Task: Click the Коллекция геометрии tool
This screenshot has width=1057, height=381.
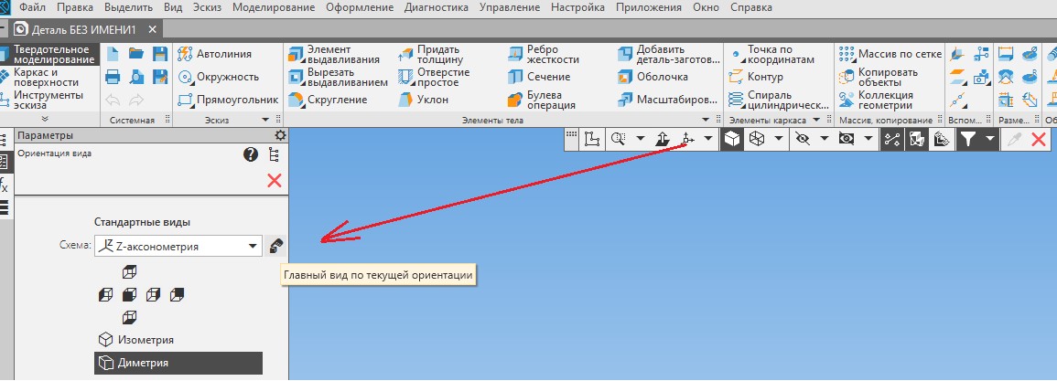Action: coord(877,100)
